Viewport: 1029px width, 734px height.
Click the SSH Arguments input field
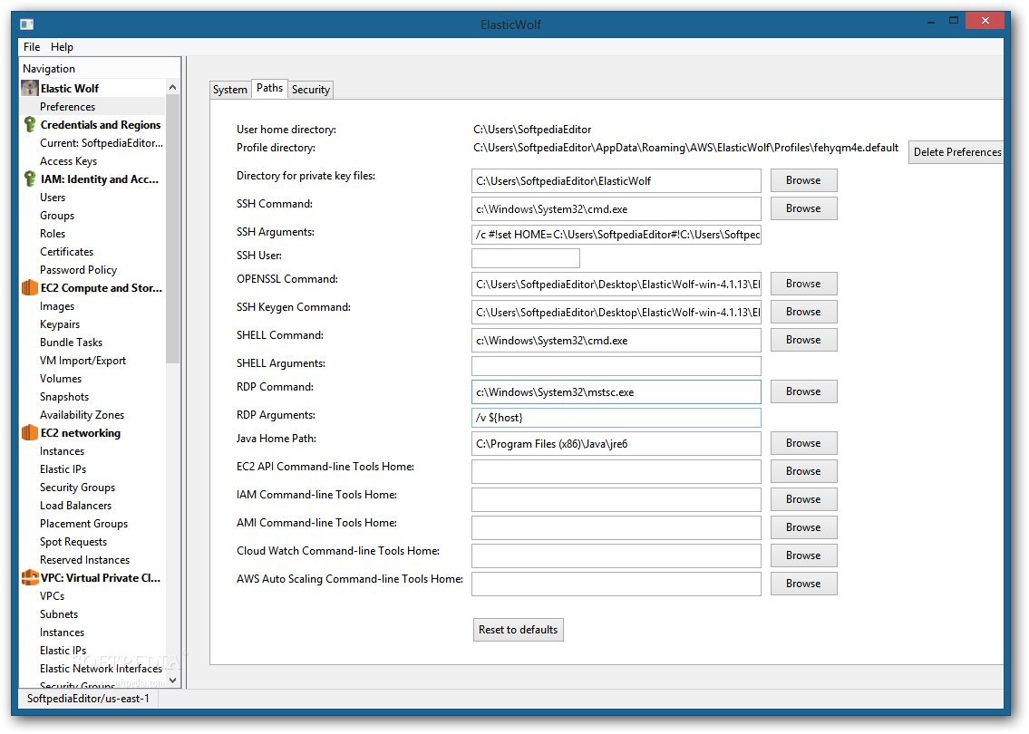point(616,235)
